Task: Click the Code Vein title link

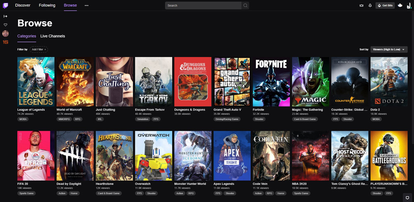Action: point(261,184)
